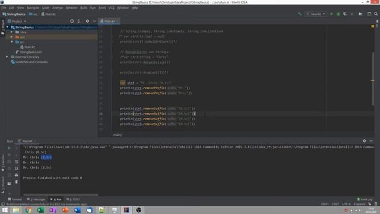Open the VCS menu
Viewport: 380px width, 214px height.
point(111,8)
